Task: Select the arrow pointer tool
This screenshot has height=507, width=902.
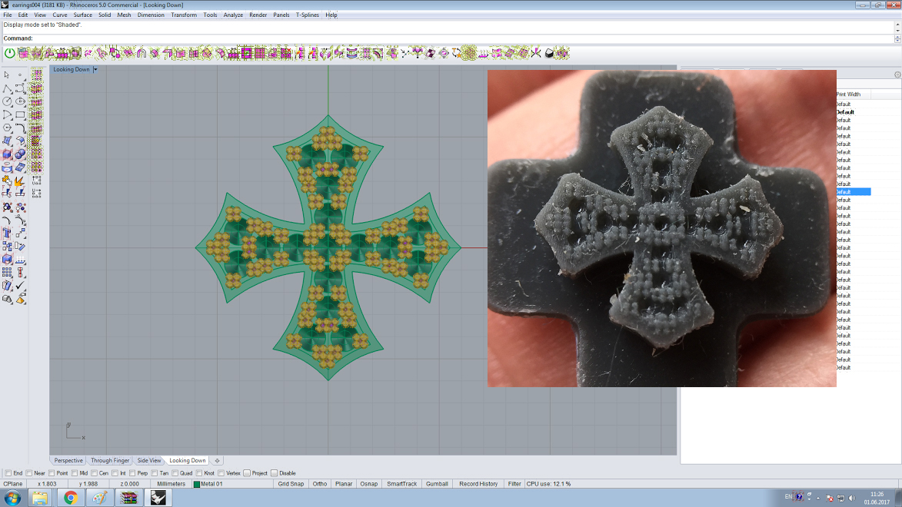Action: point(7,75)
